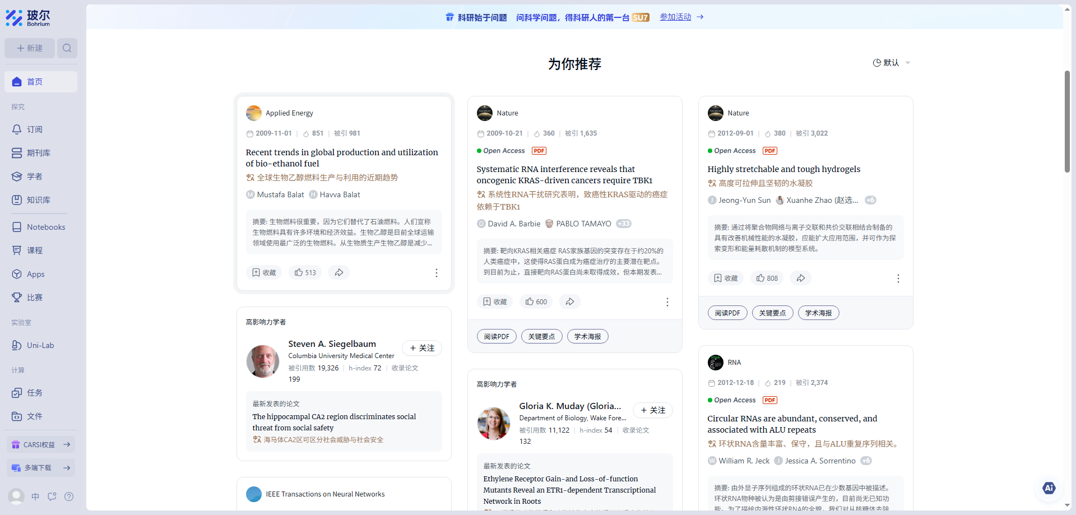Expand the 多端下载 download entry
Image resolution: width=1076 pixels, height=515 pixels.
pos(41,468)
